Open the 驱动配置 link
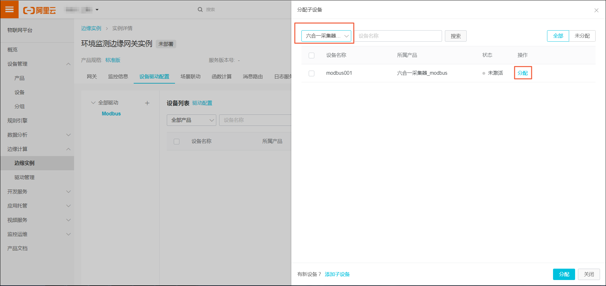Screen dimensions: 606x286 (x=202, y=103)
